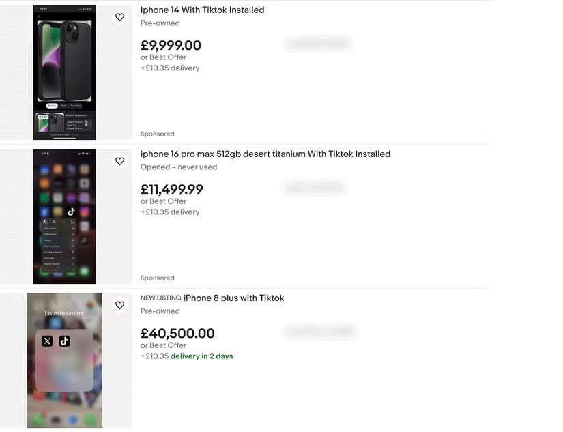Click the "Opened – never used" condition text

click(179, 167)
